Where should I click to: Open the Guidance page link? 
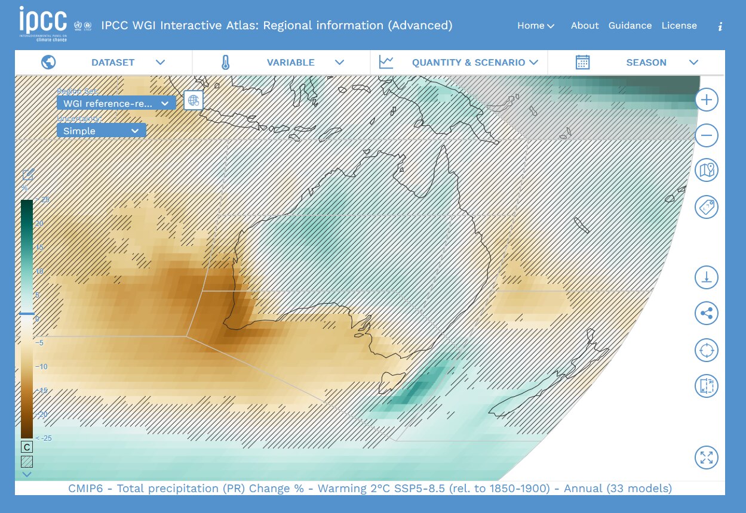630,26
